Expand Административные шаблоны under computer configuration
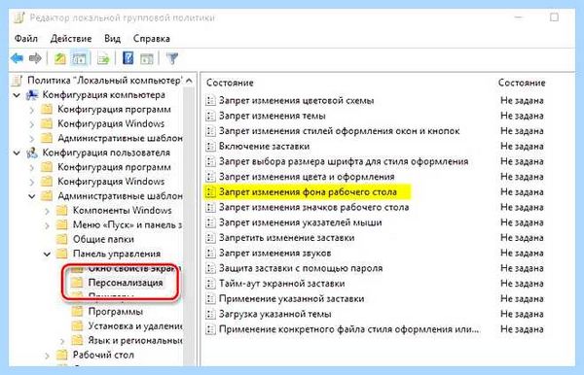584x375 pixels. click(32, 139)
